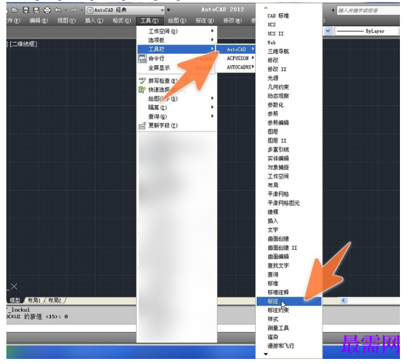This screenshot has height=364, width=412.
Task: Toggle the 动态观察 toolbar
Action: click(x=278, y=96)
